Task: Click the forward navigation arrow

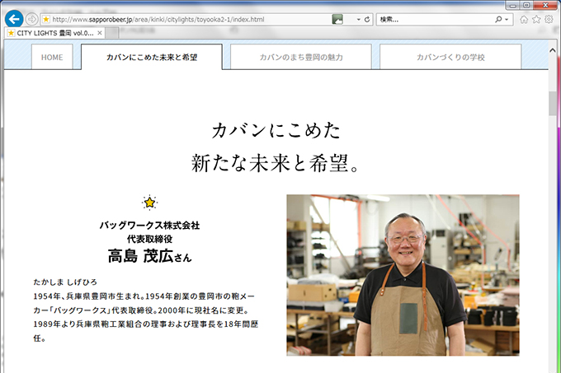Action: (32, 19)
